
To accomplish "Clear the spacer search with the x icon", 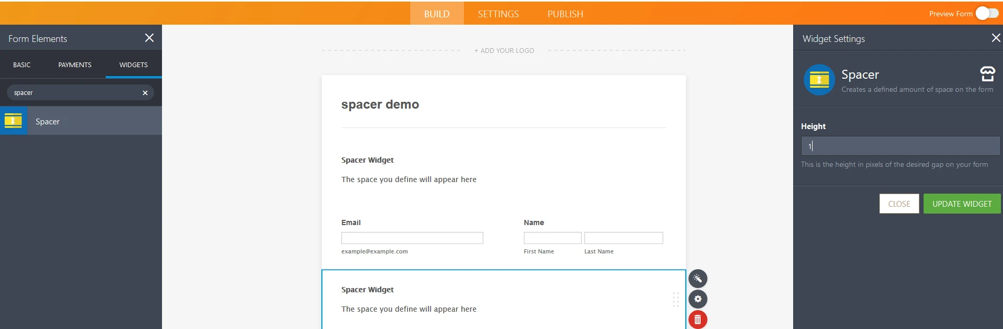I will (145, 93).
